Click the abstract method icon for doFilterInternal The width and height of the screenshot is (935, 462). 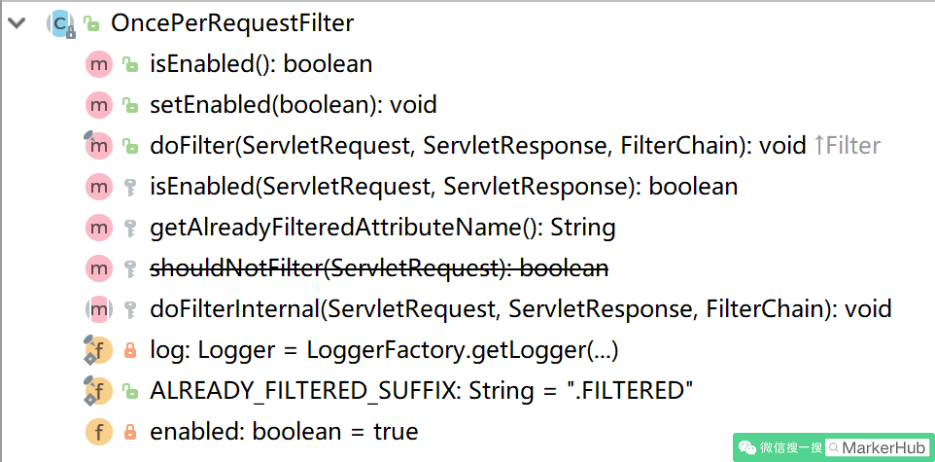(x=98, y=309)
